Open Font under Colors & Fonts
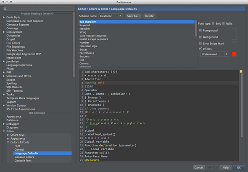 coord(17,146)
